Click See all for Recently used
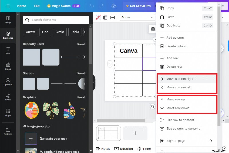Screen dimensions: 229x153 click(x=81, y=44)
